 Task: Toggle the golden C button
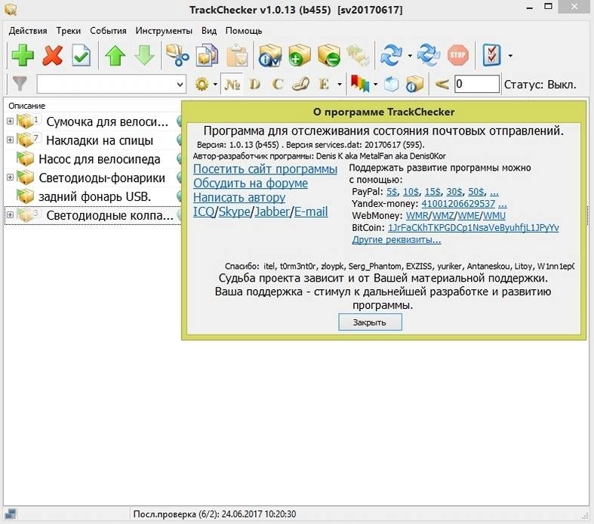pos(278,84)
